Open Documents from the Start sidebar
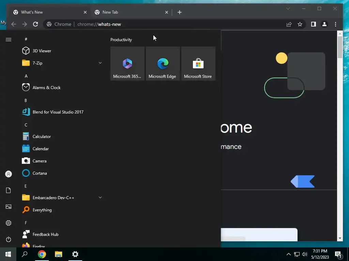The image size is (349, 261). [9, 190]
